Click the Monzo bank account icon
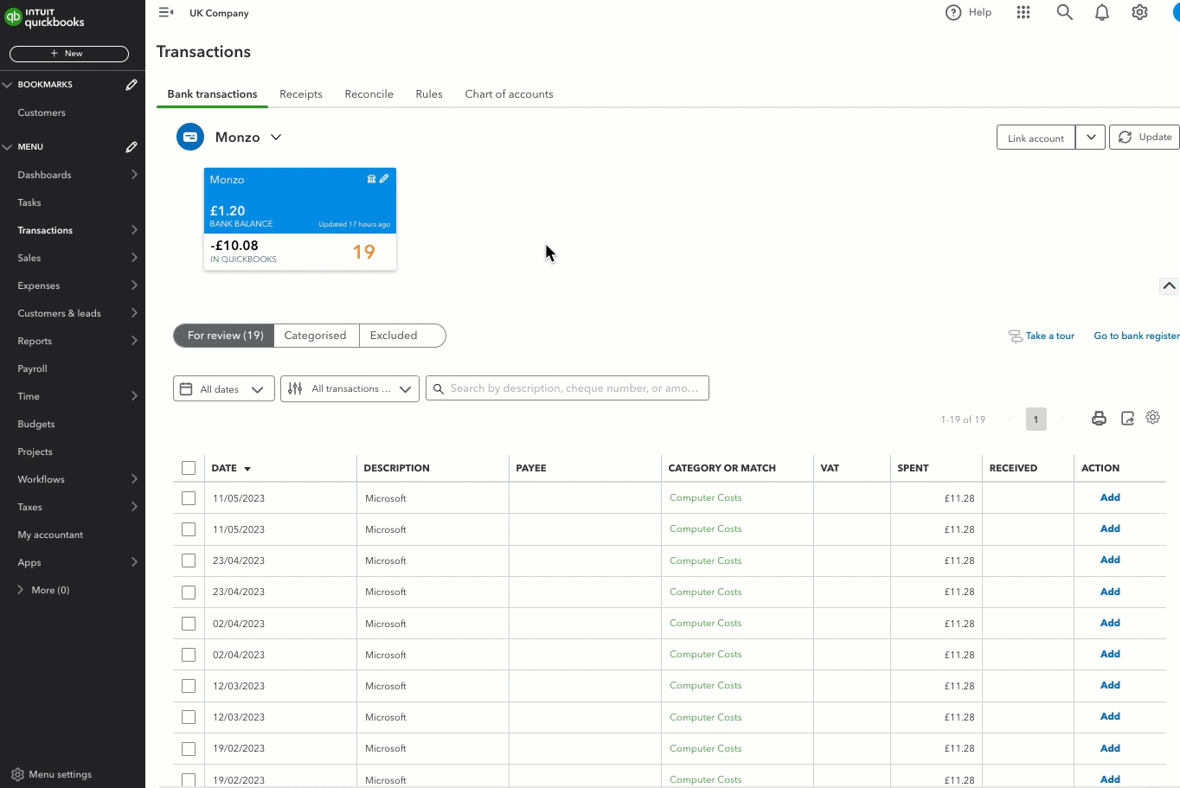Image resolution: width=1180 pixels, height=788 pixels. coord(190,137)
